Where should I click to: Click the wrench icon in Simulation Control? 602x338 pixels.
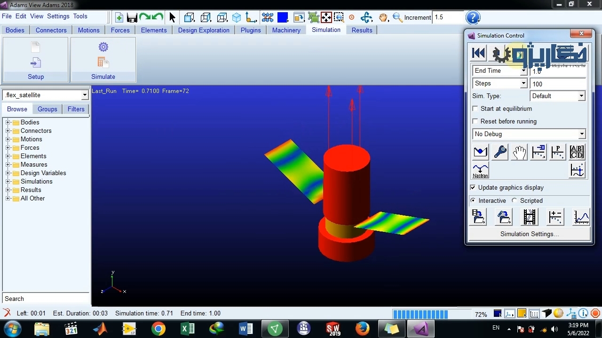click(x=500, y=152)
